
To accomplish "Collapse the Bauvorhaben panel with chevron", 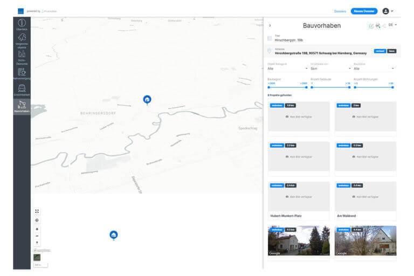I will (270, 25).
